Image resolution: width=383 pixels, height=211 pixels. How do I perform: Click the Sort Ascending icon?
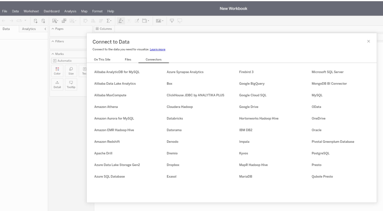[x=93, y=21]
